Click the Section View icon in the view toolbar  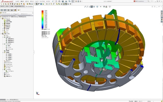click(92, 7)
